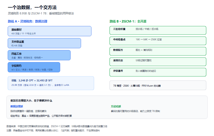Click the heading 差别不在模型大小，在于要解决什么

point(31,101)
